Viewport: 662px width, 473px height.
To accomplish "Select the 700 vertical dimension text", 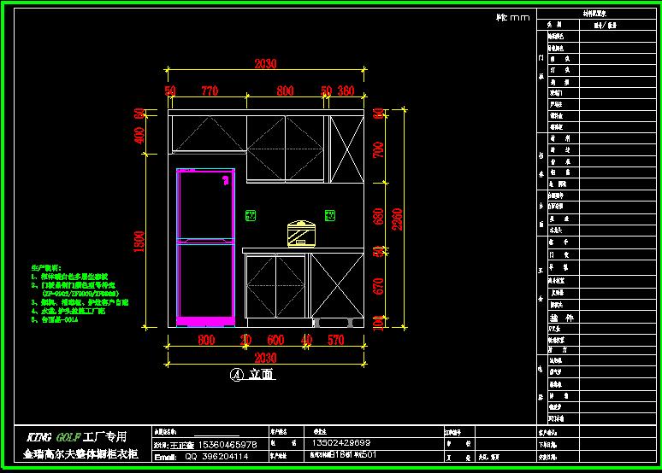I will (379, 149).
